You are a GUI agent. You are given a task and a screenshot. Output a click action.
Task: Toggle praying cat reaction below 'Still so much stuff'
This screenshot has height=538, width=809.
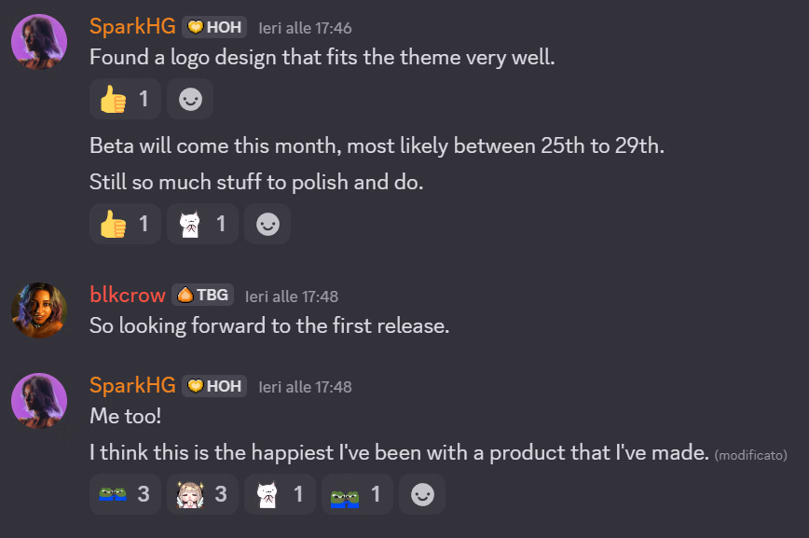tap(202, 224)
